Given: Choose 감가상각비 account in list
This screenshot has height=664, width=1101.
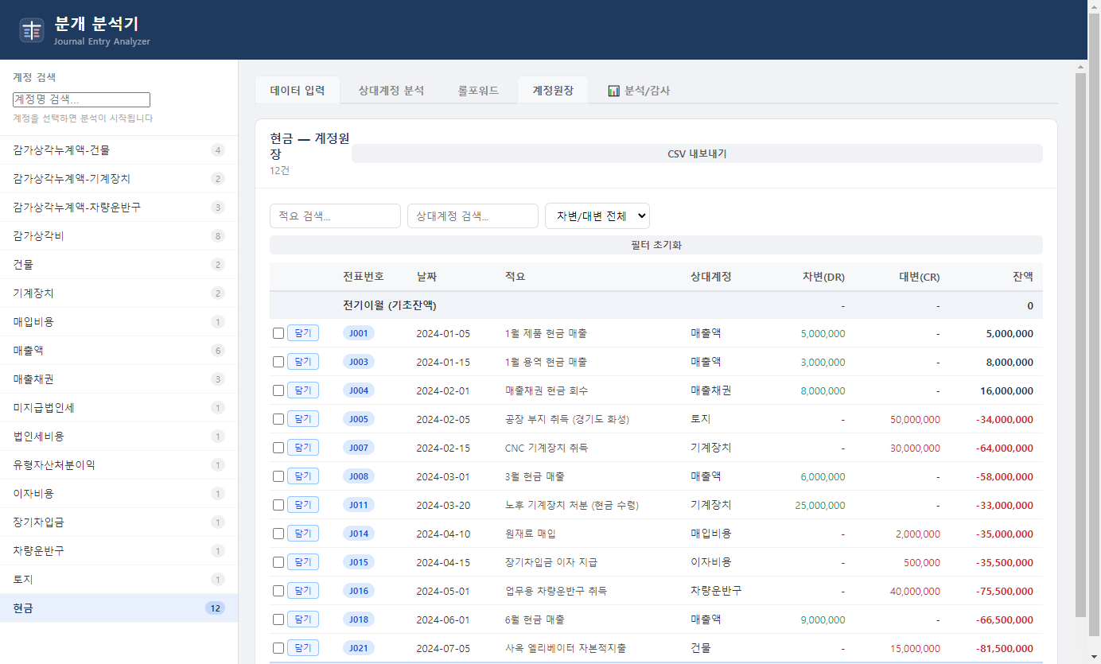Looking at the screenshot, I should coord(119,236).
